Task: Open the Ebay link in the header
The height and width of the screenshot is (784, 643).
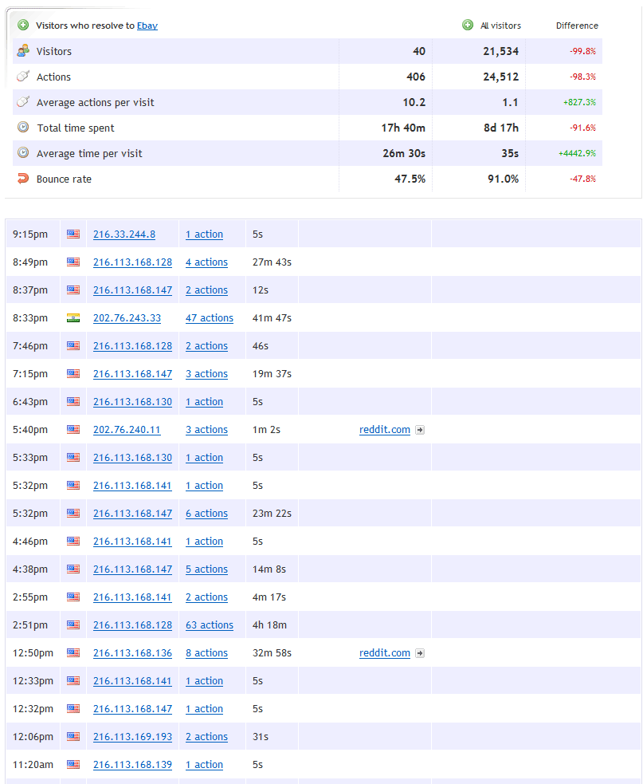Action: coord(147,26)
